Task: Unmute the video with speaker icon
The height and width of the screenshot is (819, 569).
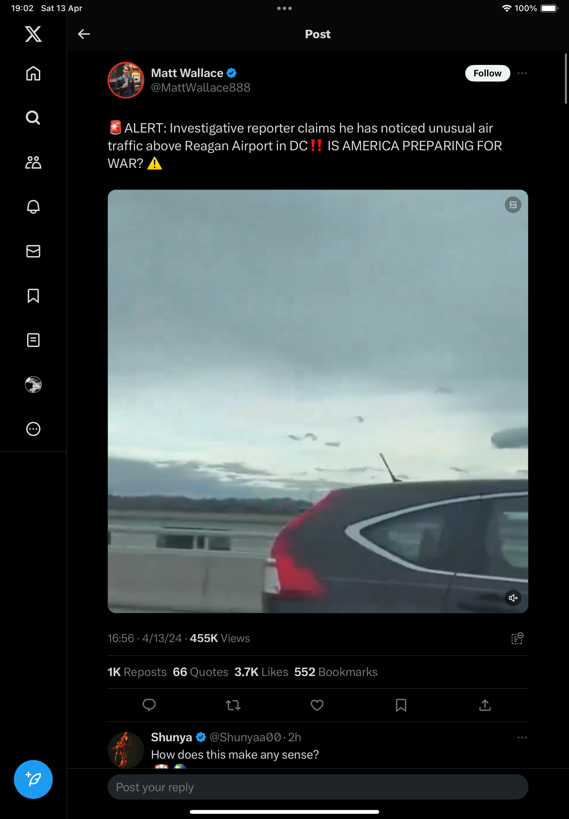Action: pos(513,598)
